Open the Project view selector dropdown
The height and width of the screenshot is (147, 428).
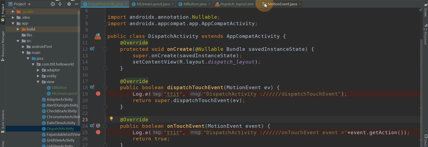click(20, 4)
